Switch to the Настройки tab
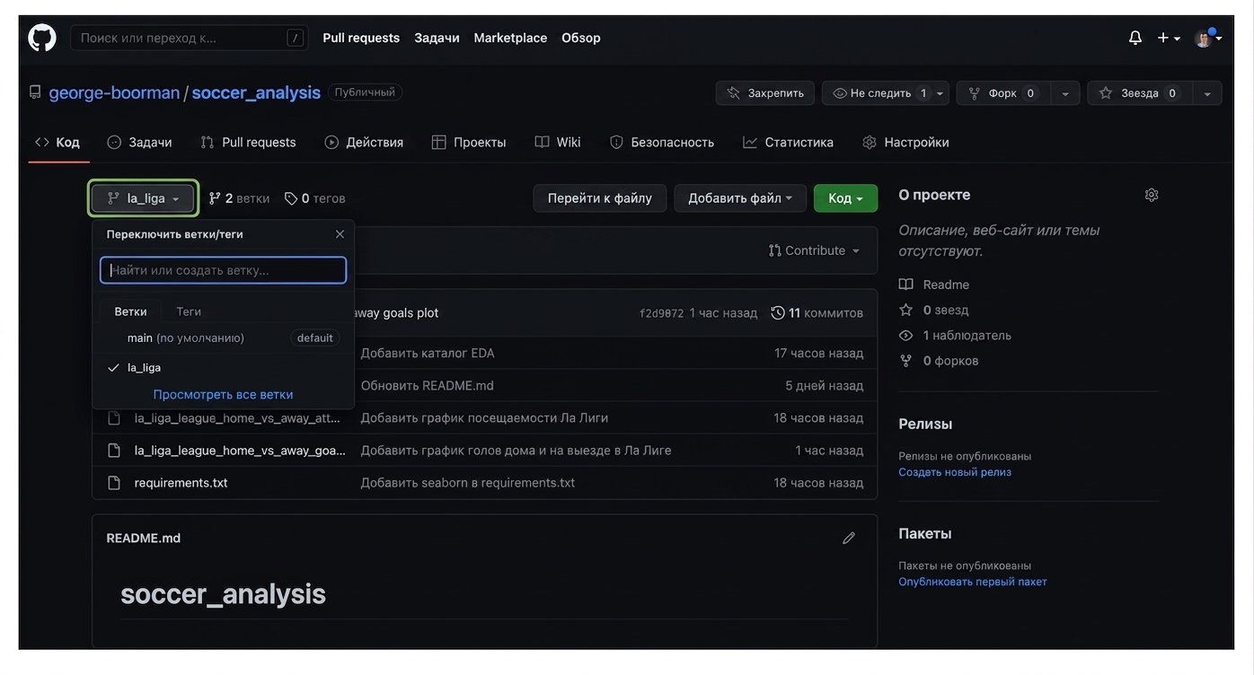Screen dimensions: 1254x675 (905, 142)
